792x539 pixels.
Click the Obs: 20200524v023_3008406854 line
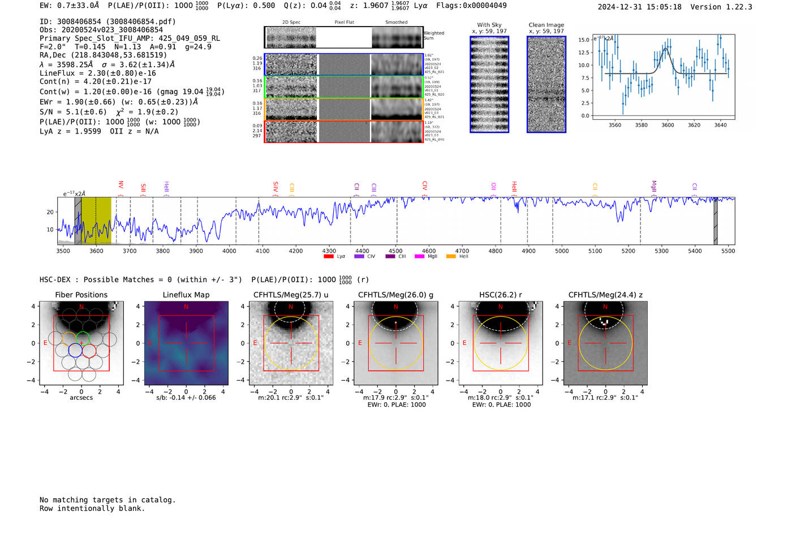pos(101,30)
